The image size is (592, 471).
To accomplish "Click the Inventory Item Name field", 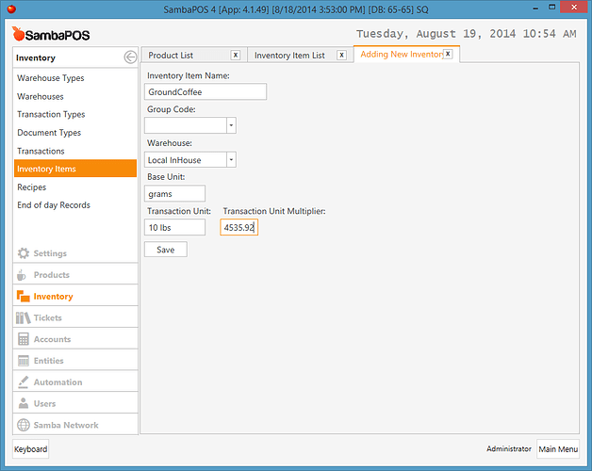I will point(206,91).
